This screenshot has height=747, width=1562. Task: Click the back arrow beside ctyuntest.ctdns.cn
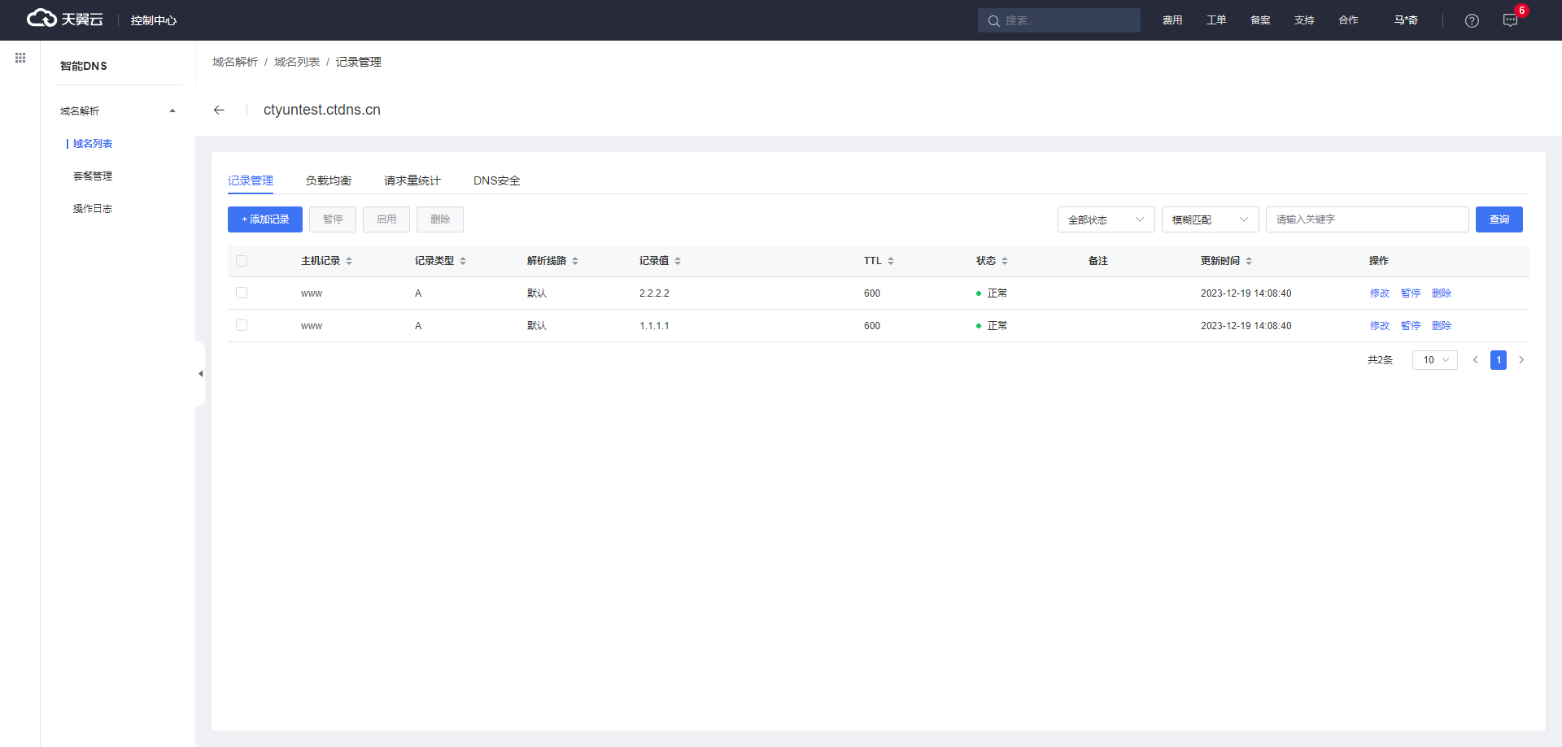click(219, 111)
